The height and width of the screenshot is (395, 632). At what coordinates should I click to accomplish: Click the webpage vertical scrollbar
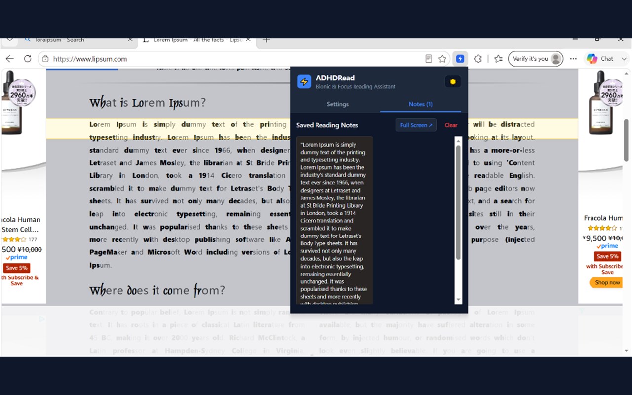click(x=627, y=140)
